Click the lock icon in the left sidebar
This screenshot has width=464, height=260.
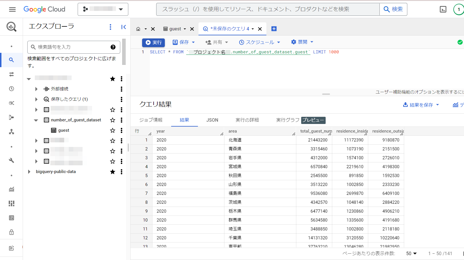point(12,232)
